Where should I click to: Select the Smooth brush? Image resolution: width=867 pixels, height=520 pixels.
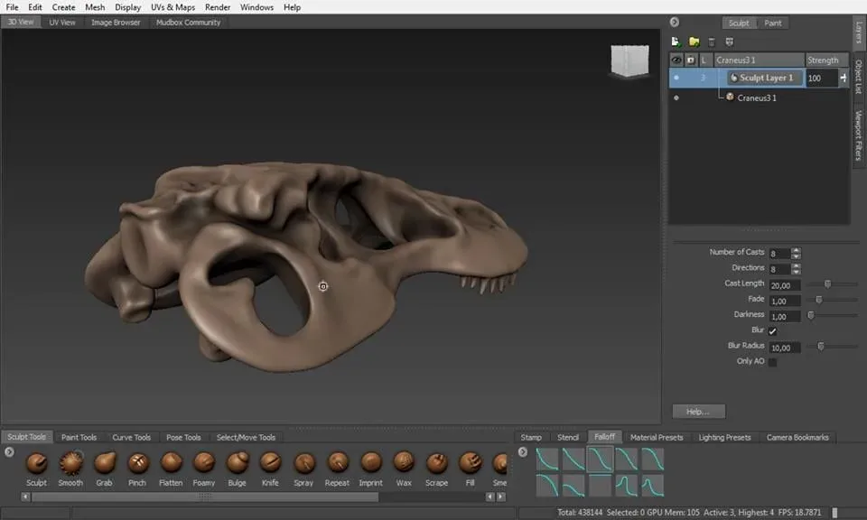pyautogui.click(x=70, y=462)
